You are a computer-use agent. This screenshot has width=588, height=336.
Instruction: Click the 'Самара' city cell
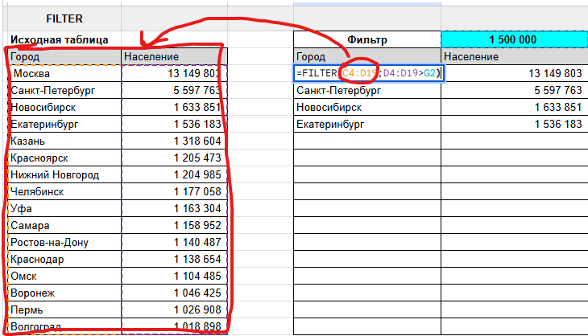(64, 226)
